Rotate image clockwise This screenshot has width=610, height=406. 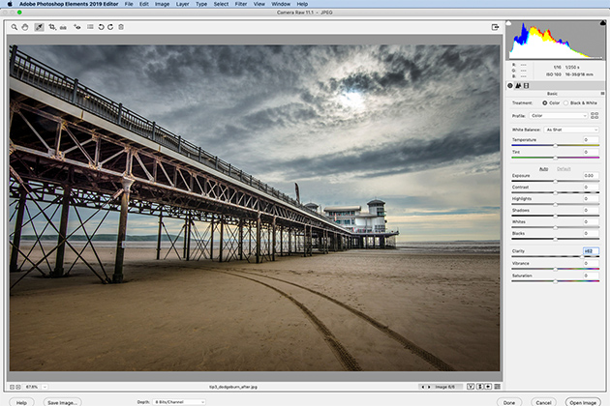pyautogui.click(x=110, y=27)
